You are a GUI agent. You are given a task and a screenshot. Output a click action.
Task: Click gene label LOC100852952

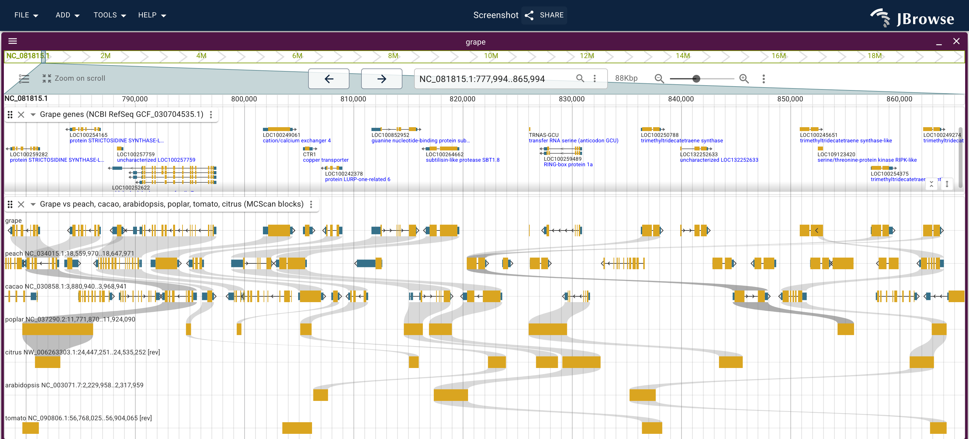tap(391, 135)
